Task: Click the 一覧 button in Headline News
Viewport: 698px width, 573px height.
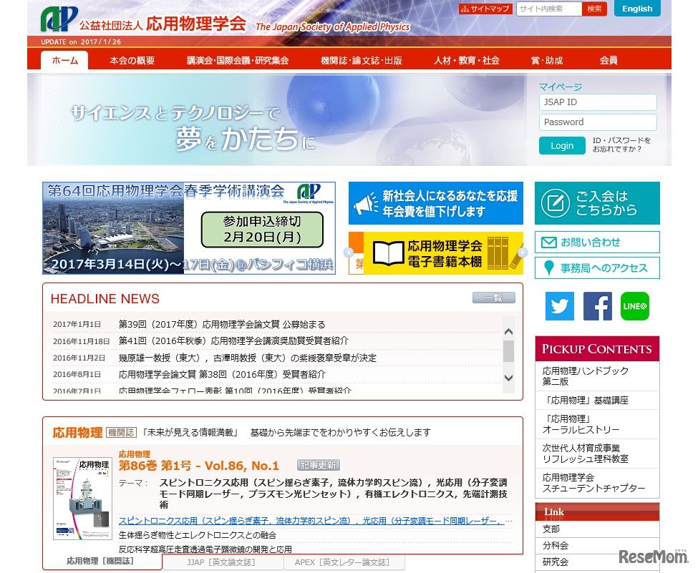Action: (494, 298)
